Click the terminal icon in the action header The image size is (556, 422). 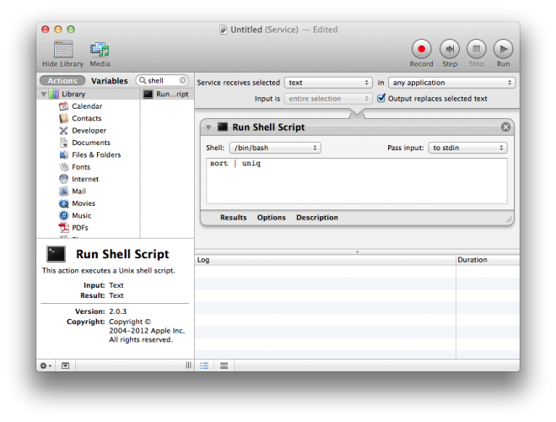tap(223, 127)
